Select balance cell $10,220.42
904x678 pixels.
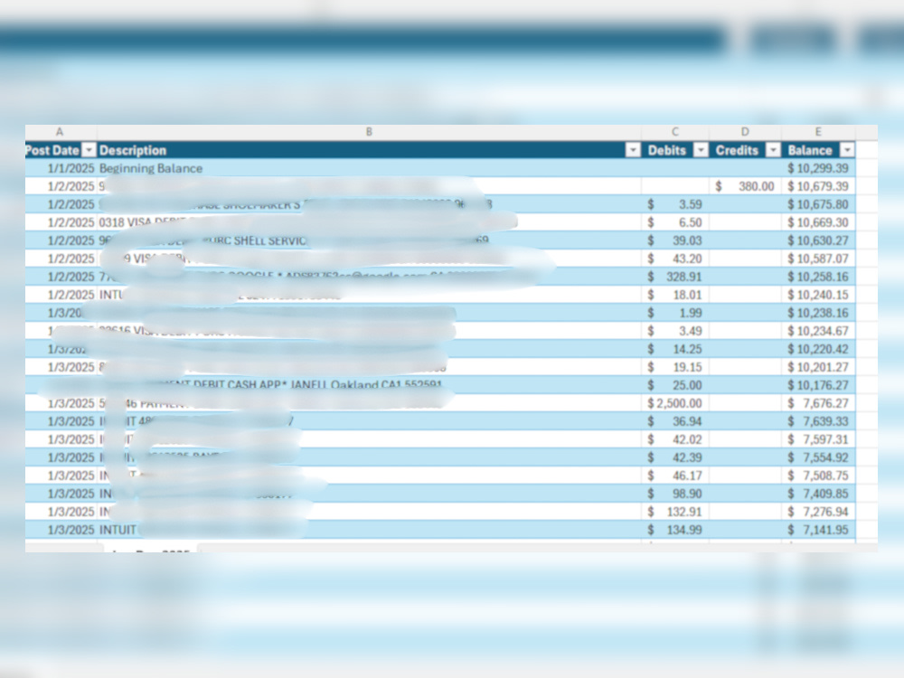tap(819, 349)
